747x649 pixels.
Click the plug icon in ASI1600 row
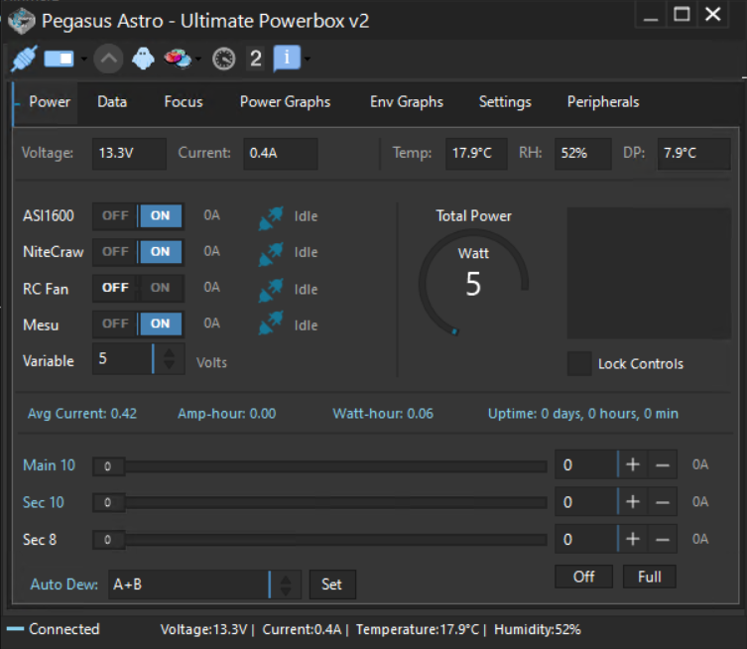point(270,216)
